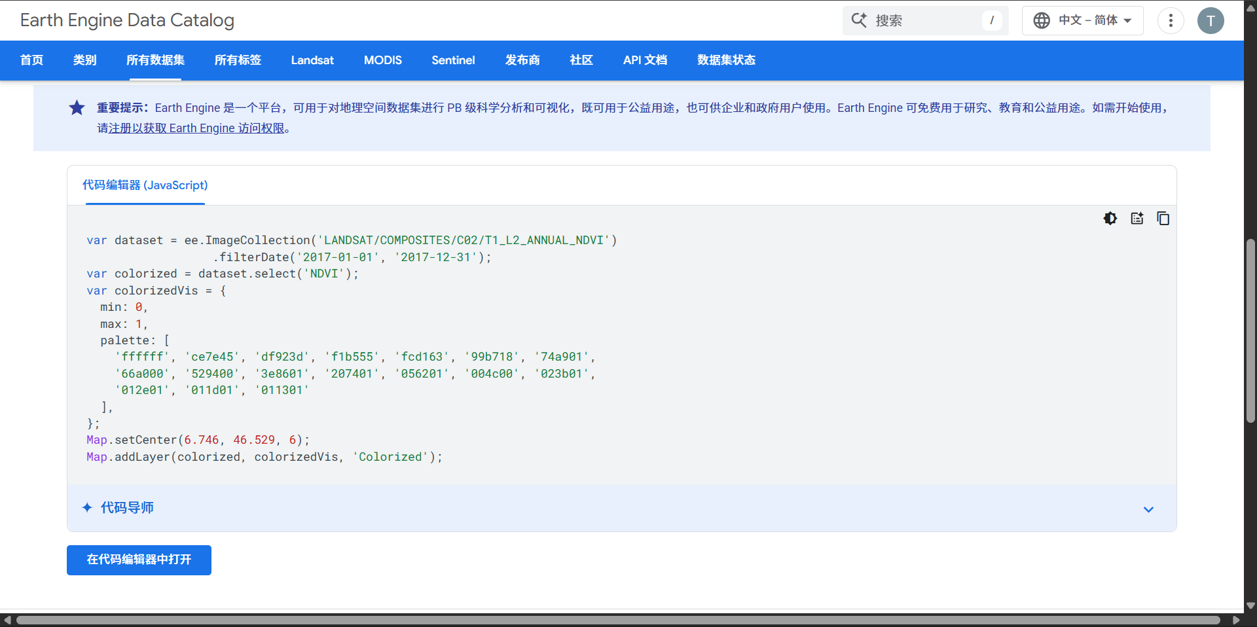Click the 'LANDSAT/COMPOSITES/C02/T1_L2_ANNUAL_NDVI' string
The width and height of the screenshot is (1257, 627).
pos(464,240)
